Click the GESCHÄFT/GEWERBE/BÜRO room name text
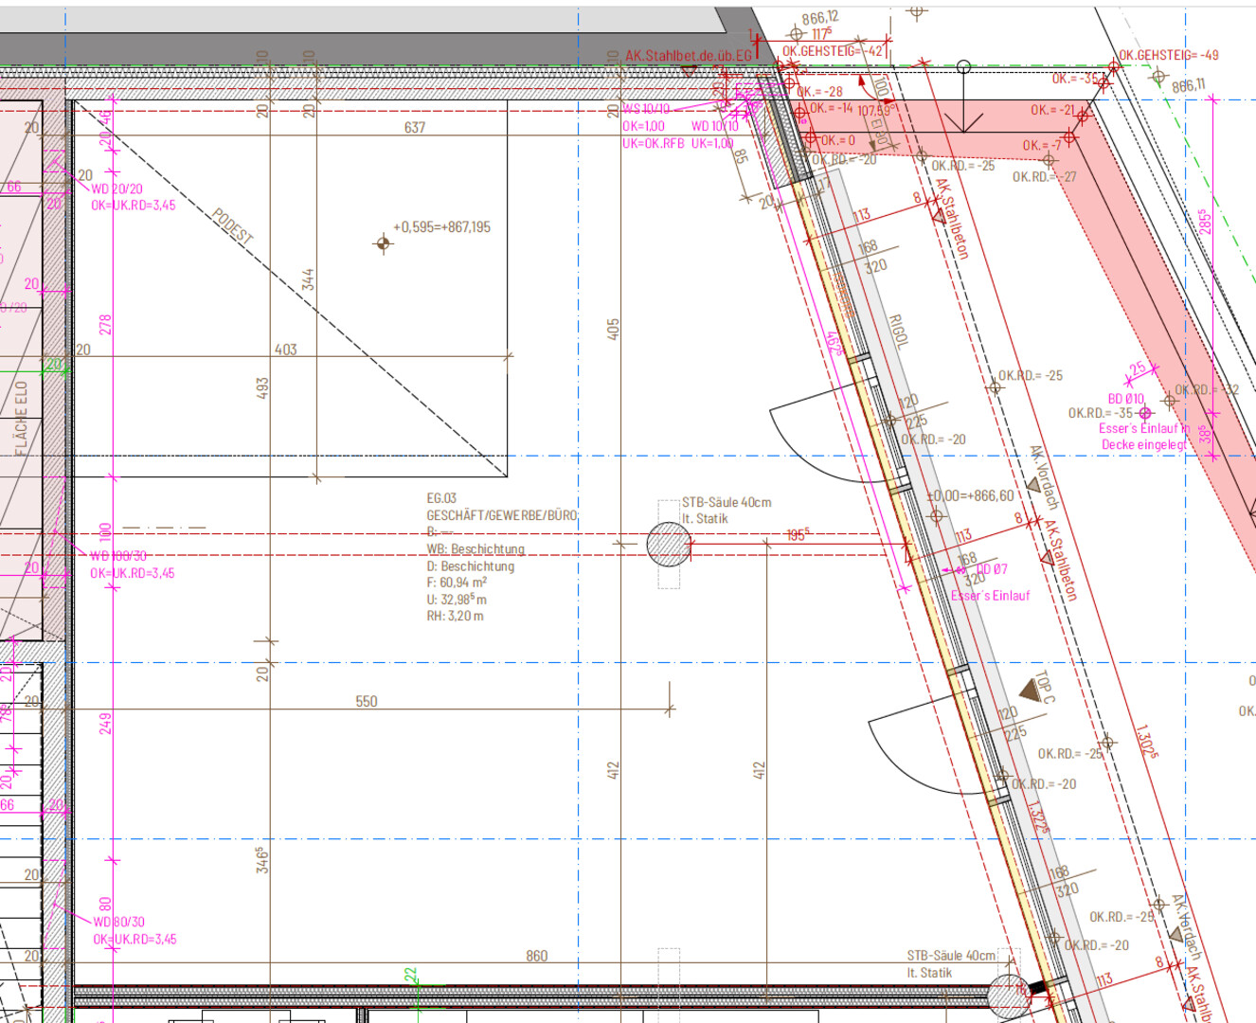This screenshot has height=1023, width=1256. coord(501,515)
